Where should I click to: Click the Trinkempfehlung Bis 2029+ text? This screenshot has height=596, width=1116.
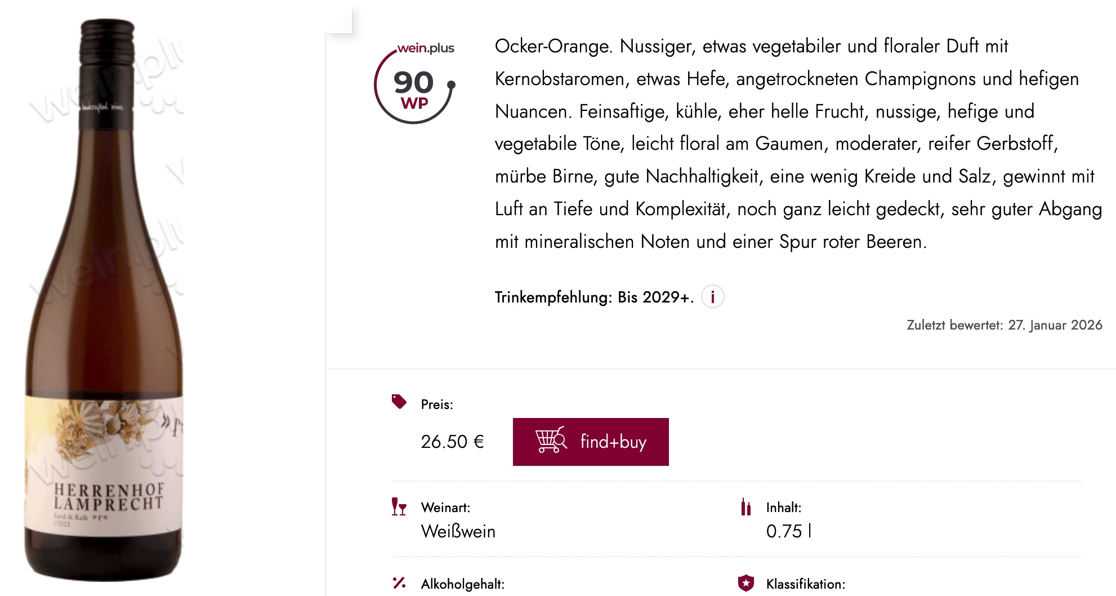593,297
